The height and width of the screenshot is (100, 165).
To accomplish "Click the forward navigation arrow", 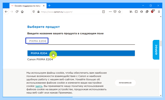I will point(12,12).
